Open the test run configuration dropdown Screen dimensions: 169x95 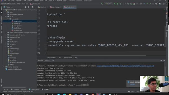pyautogui.click(x=108, y=4)
